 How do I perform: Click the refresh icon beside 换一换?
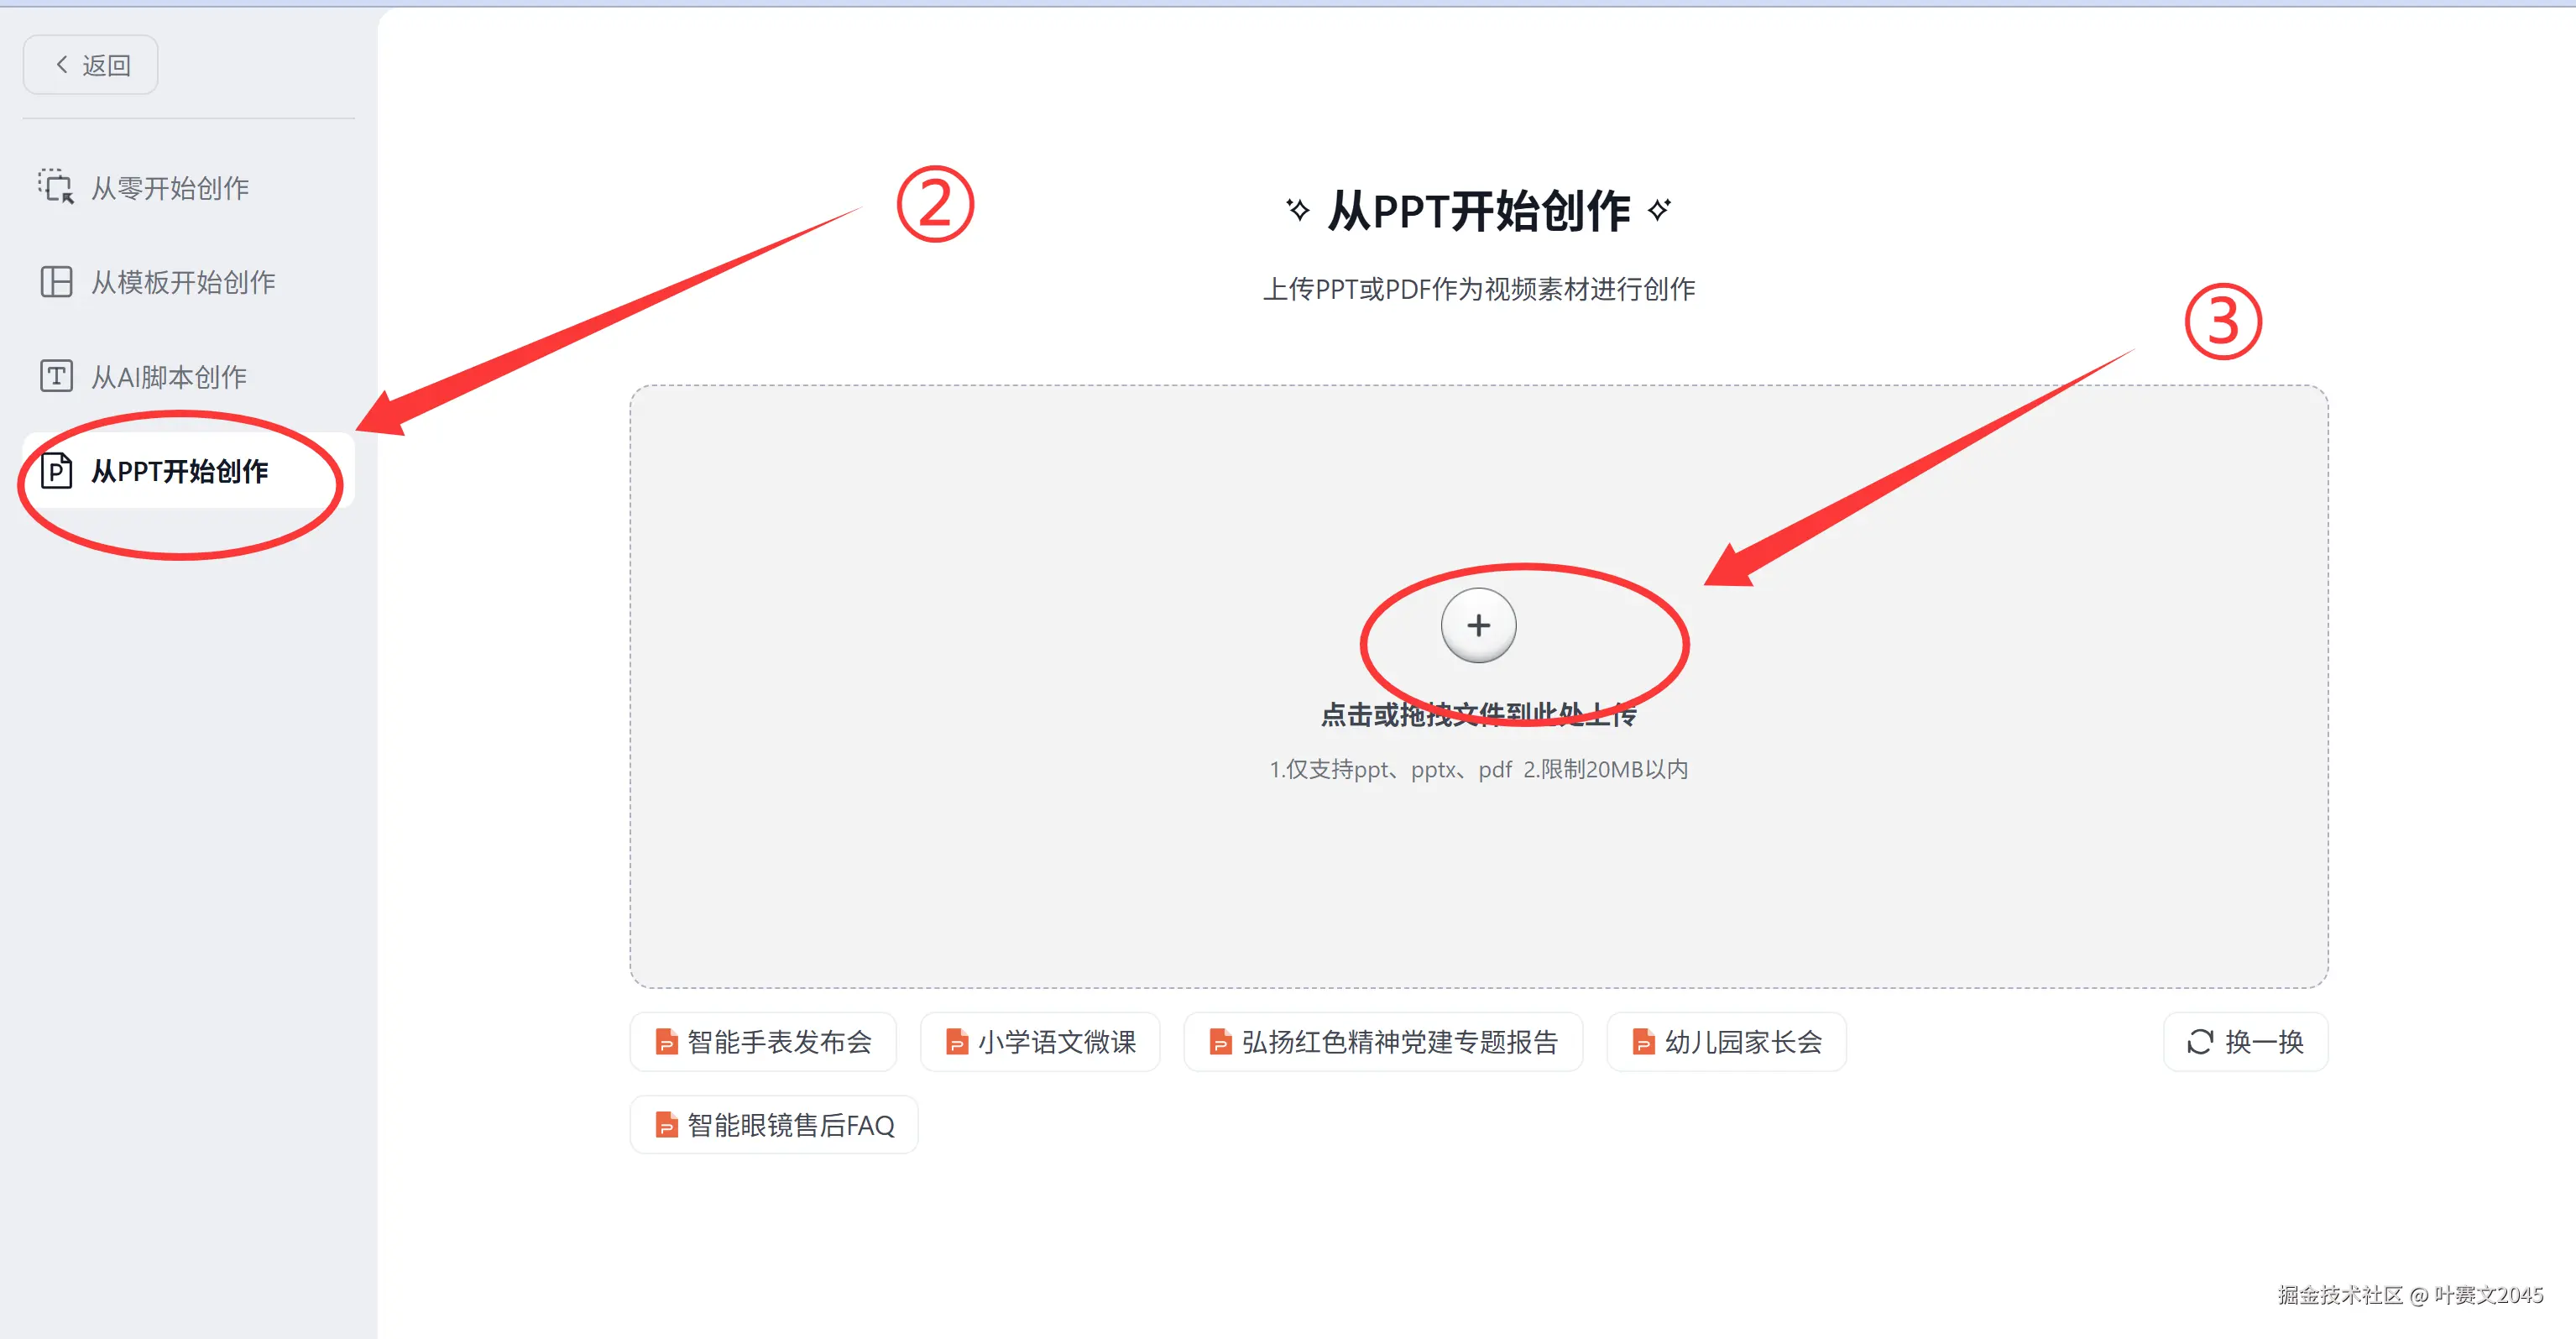coord(2199,1042)
